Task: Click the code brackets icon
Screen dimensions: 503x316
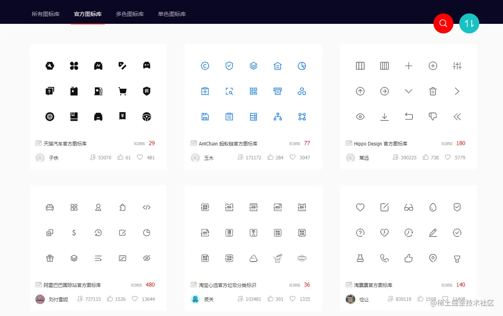Action: click(146, 207)
